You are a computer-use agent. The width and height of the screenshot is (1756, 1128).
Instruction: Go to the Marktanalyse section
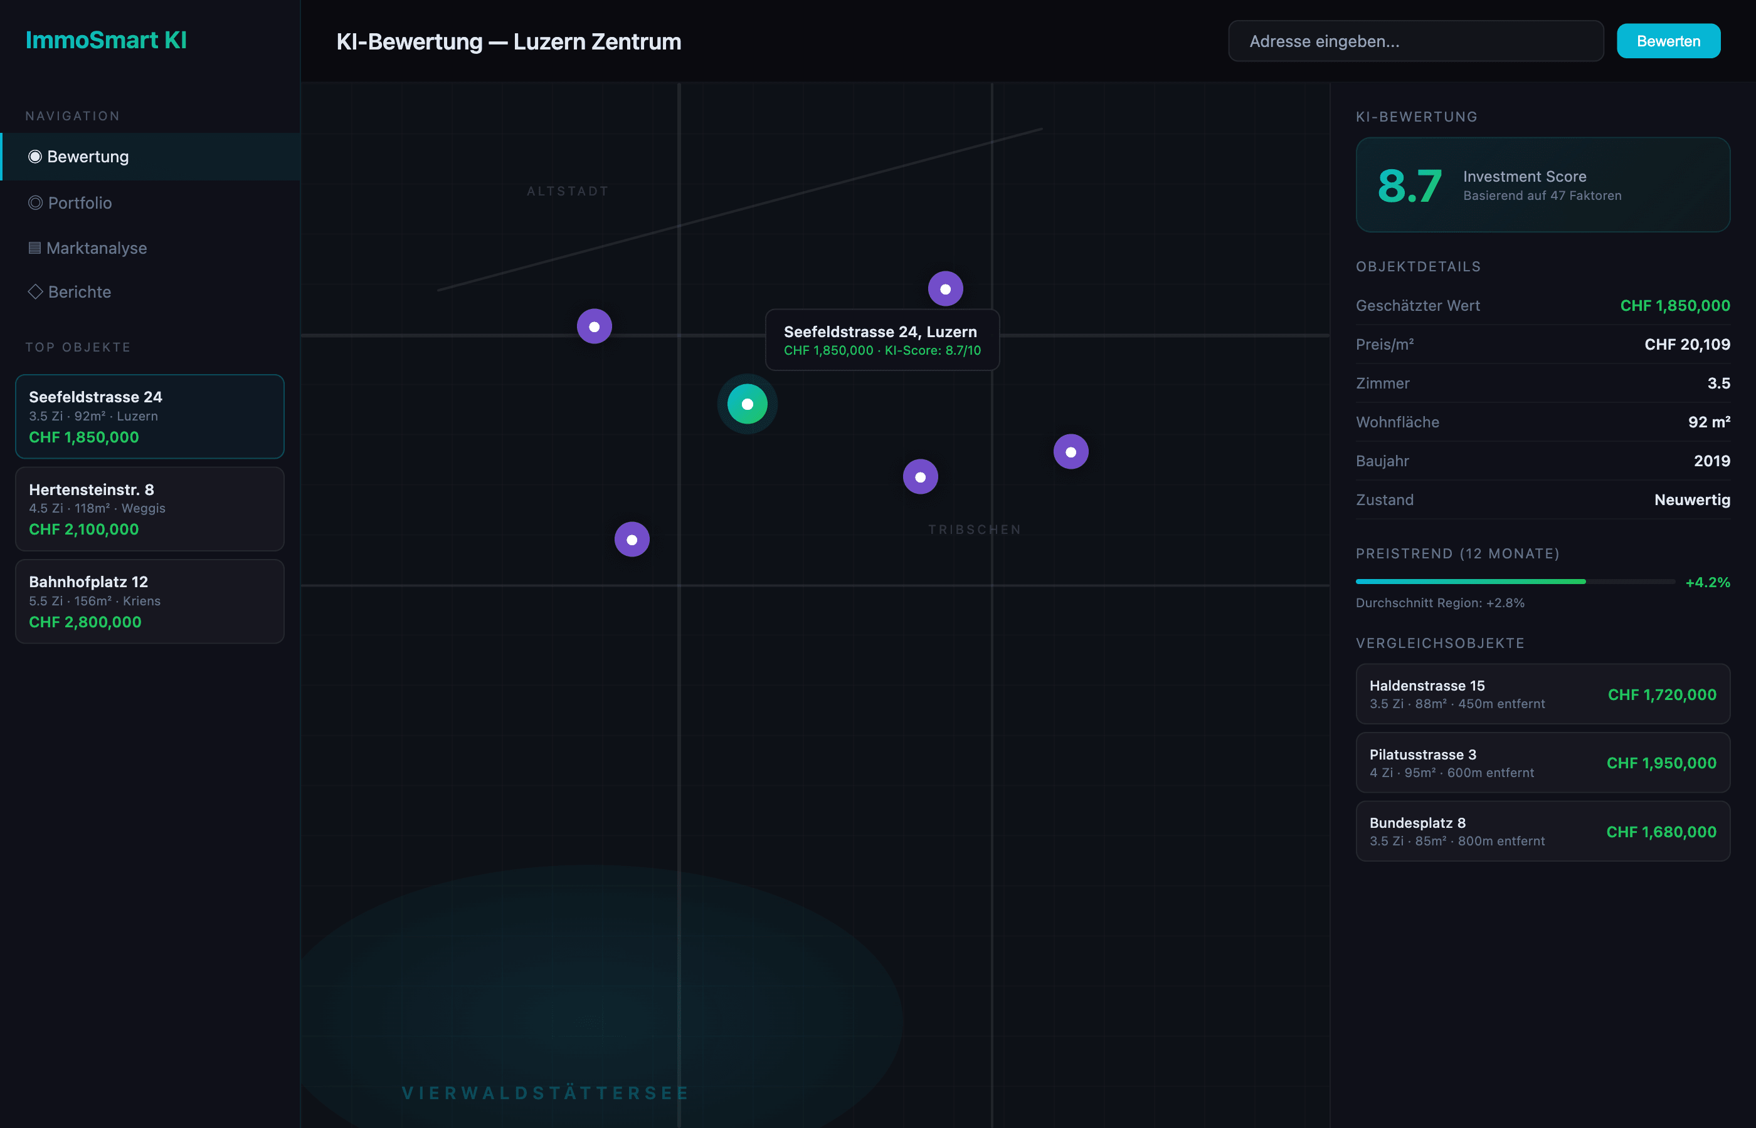coord(96,248)
